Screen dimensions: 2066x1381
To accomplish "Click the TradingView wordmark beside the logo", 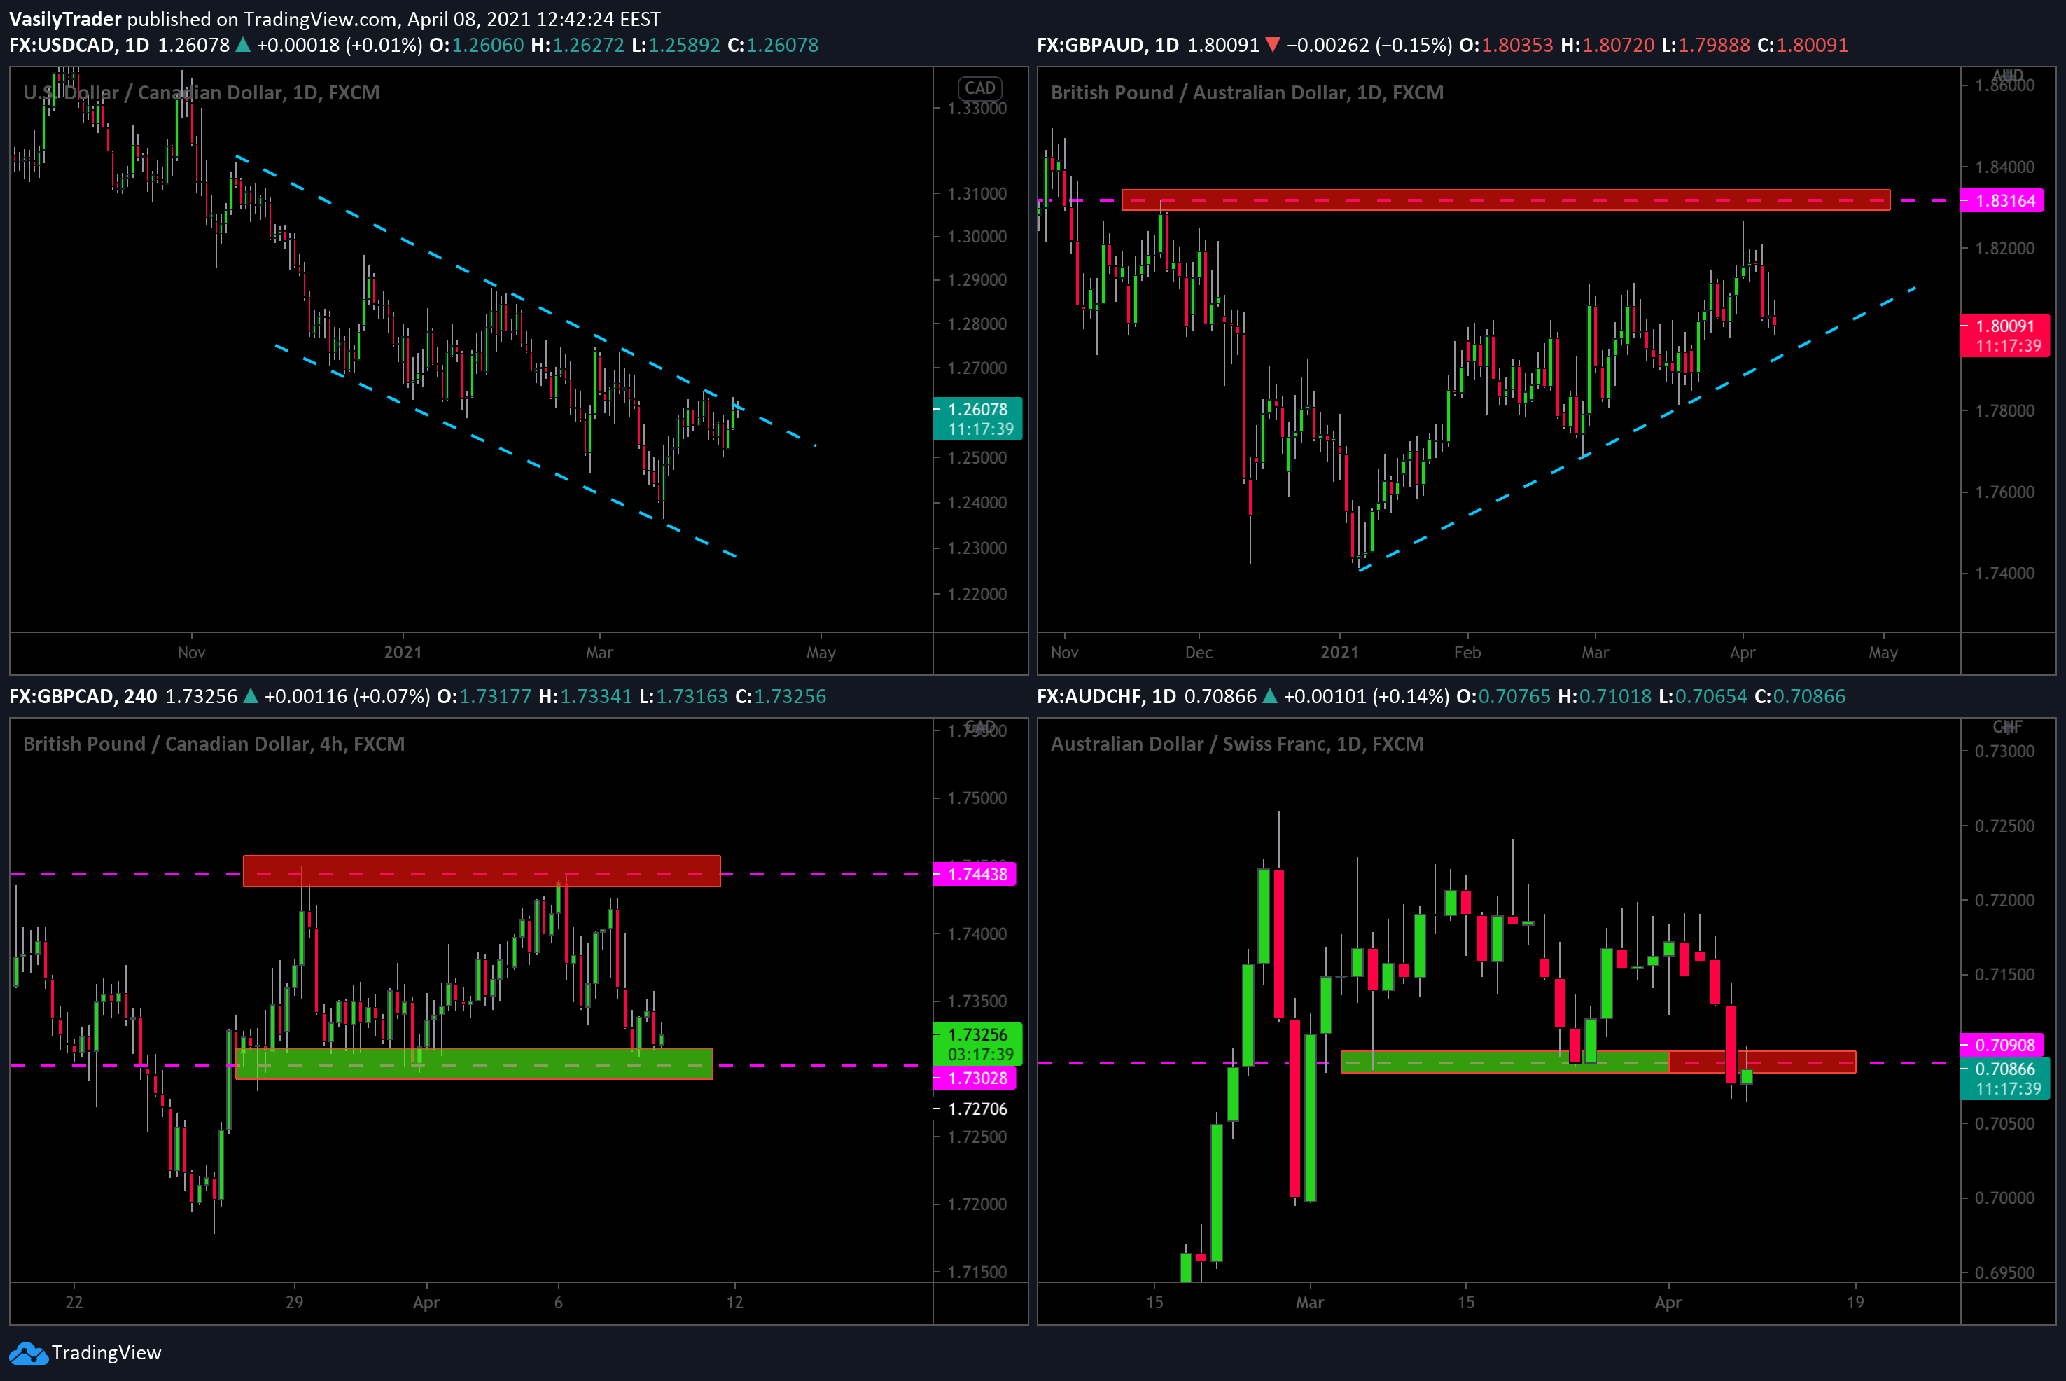I will click(x=106, y=1353).
